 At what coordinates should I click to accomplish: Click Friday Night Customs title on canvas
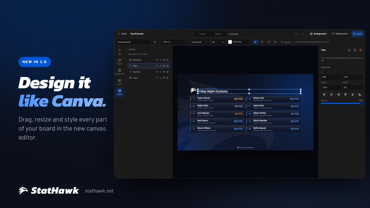[213, 92]
